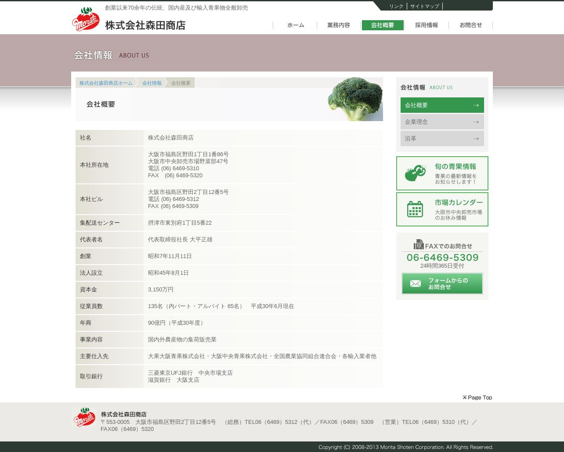564x452 pixels.
Task: Go to 株式会社森田商店ホーム breadcrumb
Action: click(x=106, y=83)
